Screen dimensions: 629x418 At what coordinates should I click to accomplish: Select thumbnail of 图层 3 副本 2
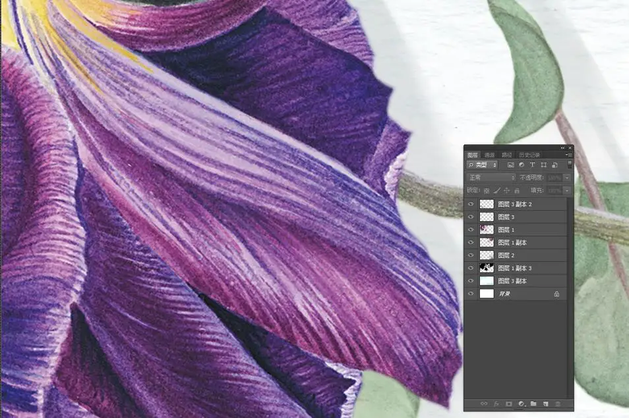point(487,204)
